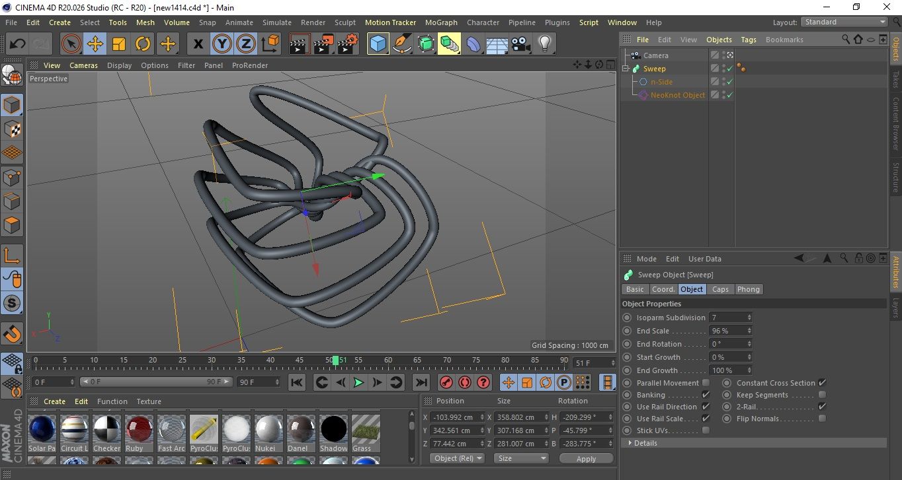The image size is (902, 480).
Task: Switch to the Caps tab
Action: point(720,289)
